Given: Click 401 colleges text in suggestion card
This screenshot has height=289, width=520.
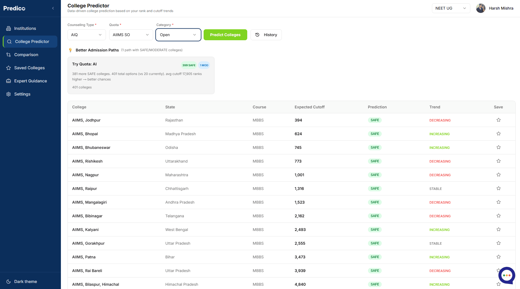Looking at the screenshot, I should point(82,87).
